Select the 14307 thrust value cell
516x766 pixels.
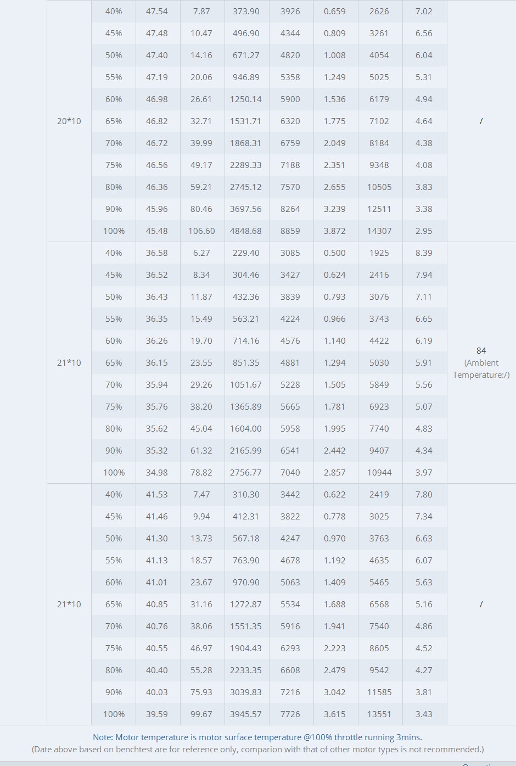[x=379, y=231]
